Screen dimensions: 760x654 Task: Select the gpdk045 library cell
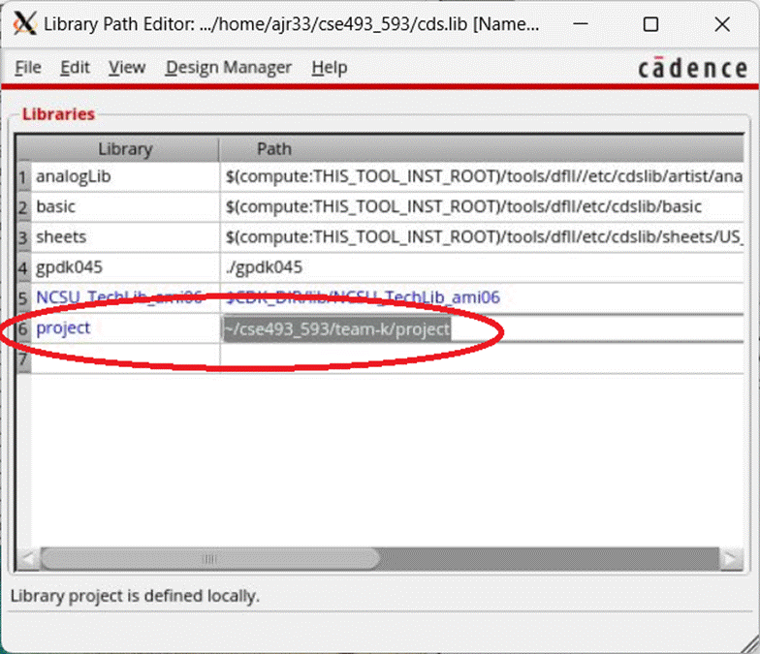(125, 267)
